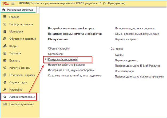Open the Синхронизация данных link

(63, 59)
